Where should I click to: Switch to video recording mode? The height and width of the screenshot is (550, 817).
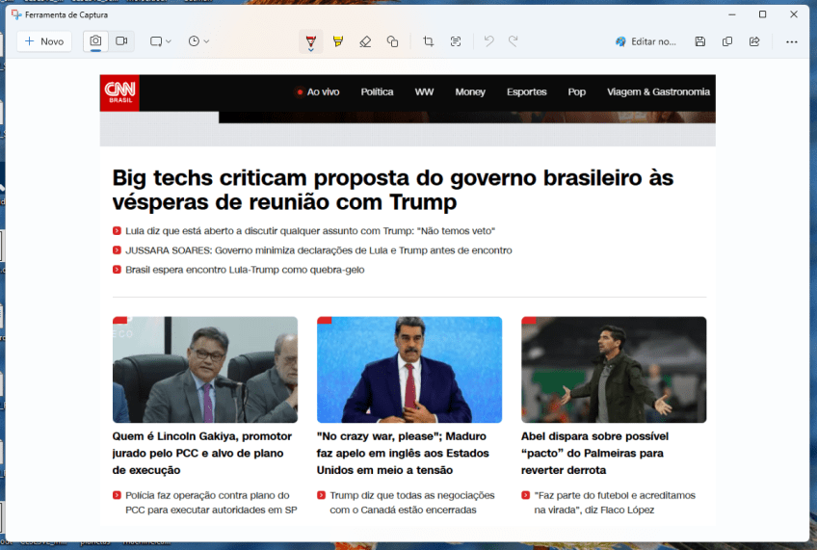(x=121, y=41)
